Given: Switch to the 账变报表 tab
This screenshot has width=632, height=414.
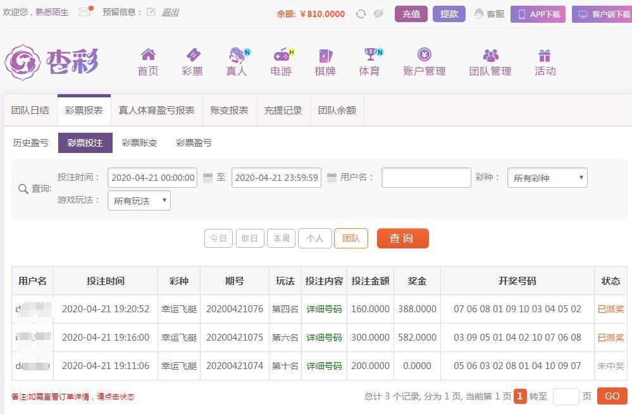Looking at the screenshot, I should [x=229, y=110].
